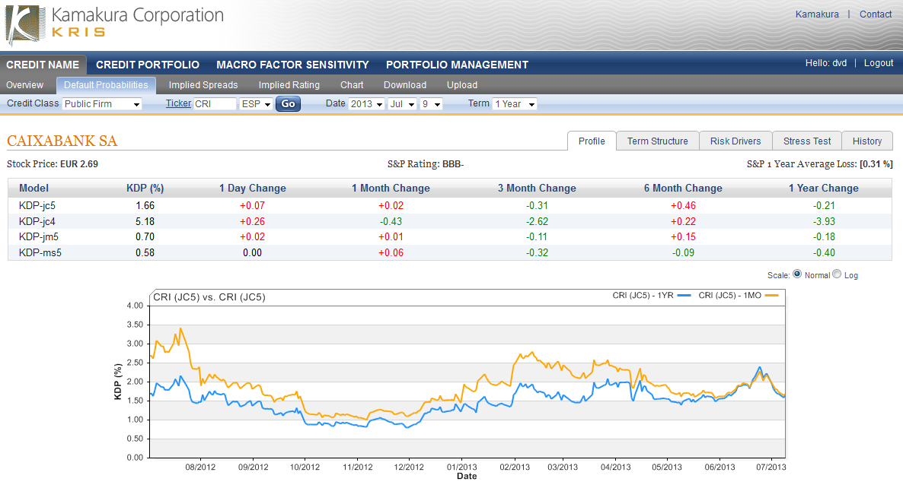Open MACRO FACTOR SENSITIVITY section
The height and width of the screenshot is (485, 903).
click(292, 65)
